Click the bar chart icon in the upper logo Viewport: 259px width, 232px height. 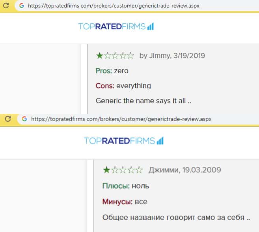coord(150,26)
